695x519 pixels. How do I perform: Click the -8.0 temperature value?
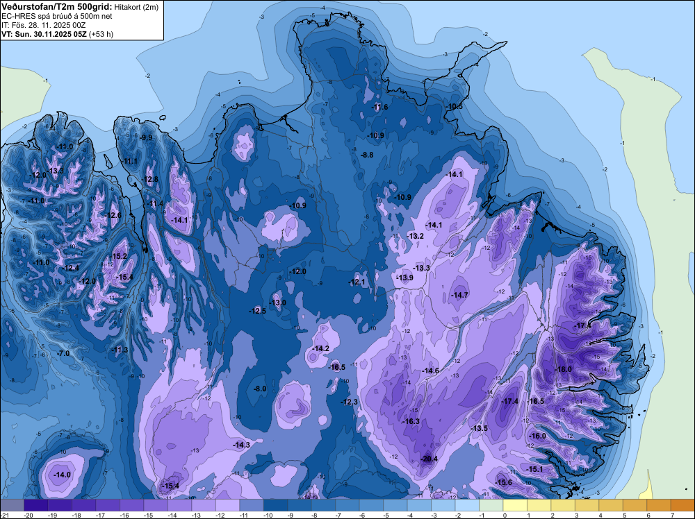click(x=260, y=389)
